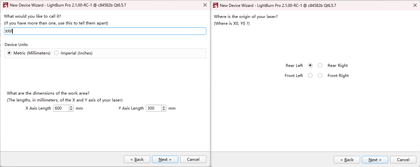Choose Rear Left as laser origin

(x=310, y=65)
